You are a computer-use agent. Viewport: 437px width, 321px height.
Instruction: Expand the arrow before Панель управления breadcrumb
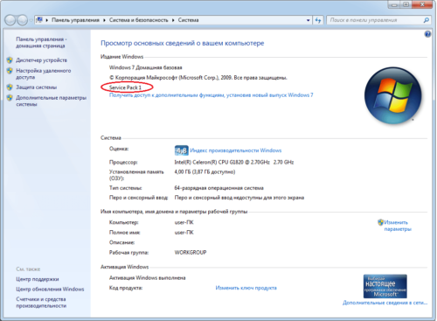[47, 20]
